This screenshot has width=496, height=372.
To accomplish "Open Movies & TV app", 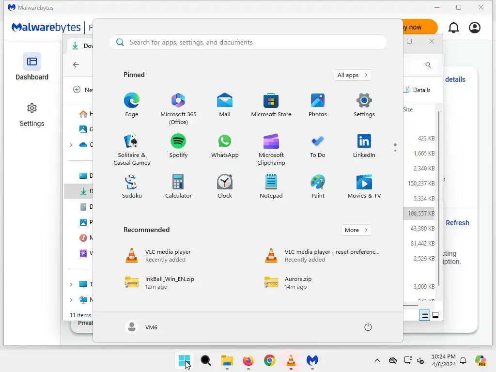I will click(364, 186).
